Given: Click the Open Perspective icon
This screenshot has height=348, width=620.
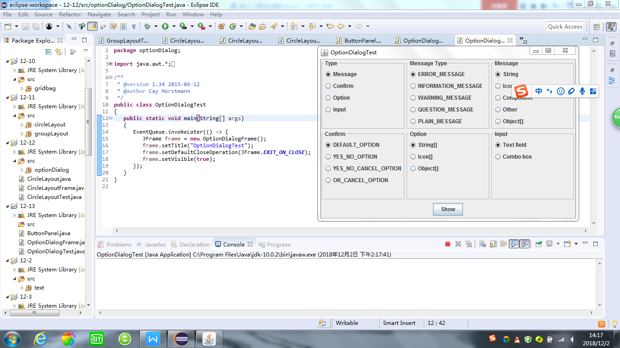Looking at the screenshot, I should pyautogui.click(x=596, y=26).
